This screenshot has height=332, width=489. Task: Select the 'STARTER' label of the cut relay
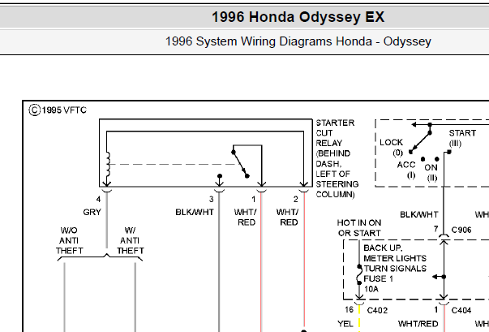335,123
